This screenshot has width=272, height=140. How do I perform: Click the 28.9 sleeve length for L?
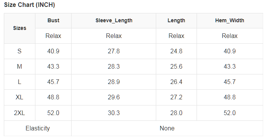(x=113, y=82)
